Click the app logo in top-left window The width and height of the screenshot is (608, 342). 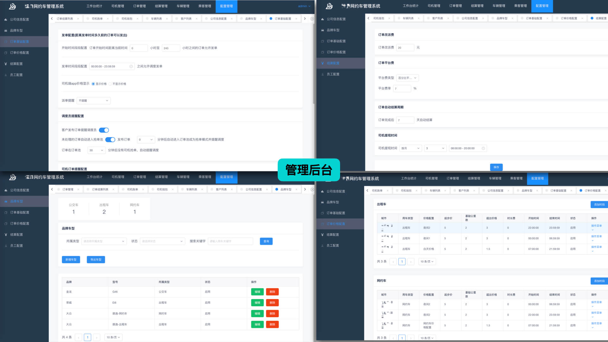(12, 6)
